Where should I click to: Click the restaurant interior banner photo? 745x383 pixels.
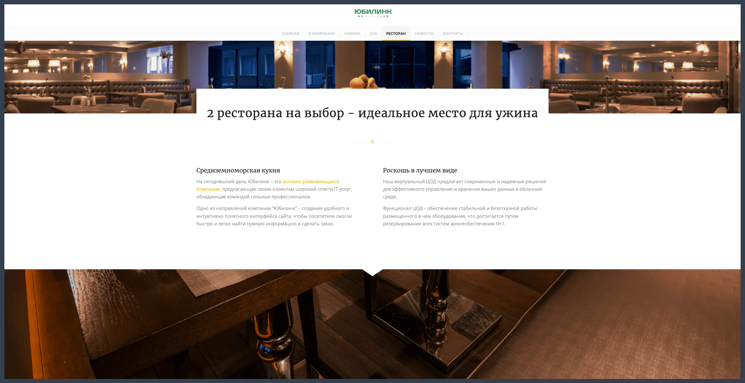click(x=99, y=76)
